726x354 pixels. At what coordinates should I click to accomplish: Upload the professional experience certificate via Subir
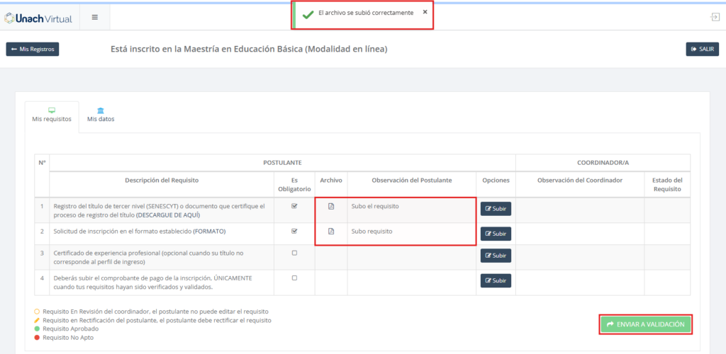point(496,256)
